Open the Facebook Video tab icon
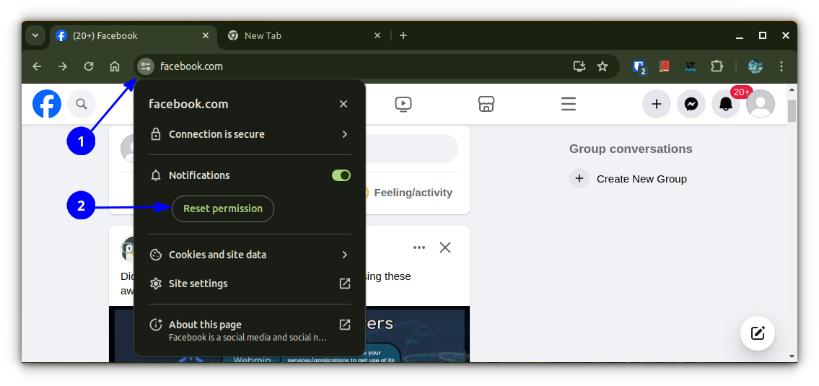Screen dimensions: 819x386 [403, 104]
